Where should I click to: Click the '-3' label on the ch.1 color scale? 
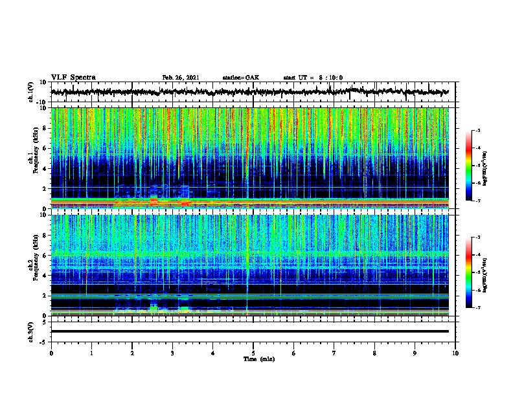point(478,130)
